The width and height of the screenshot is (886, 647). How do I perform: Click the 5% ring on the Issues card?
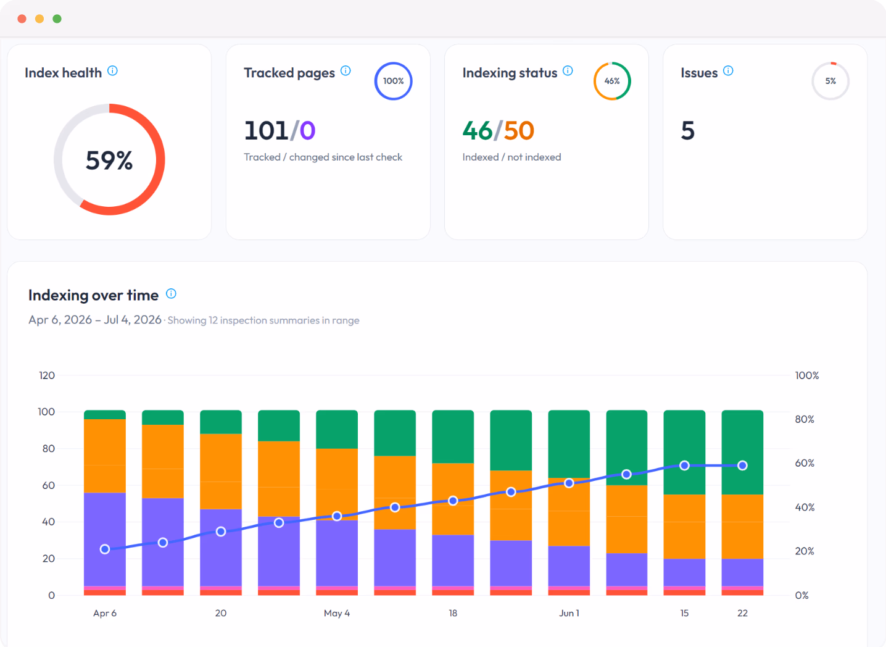point(830,81)
